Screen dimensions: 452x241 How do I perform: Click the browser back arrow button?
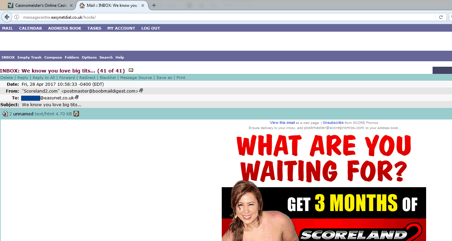(x=7, y=17)
